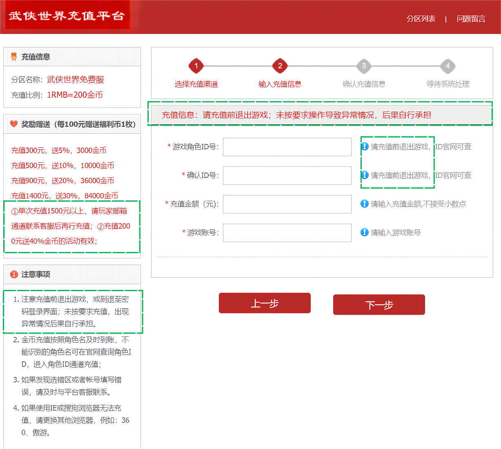501x449 pixels.
Task: Focus the 确认ID号 input field
Action: 287,175
